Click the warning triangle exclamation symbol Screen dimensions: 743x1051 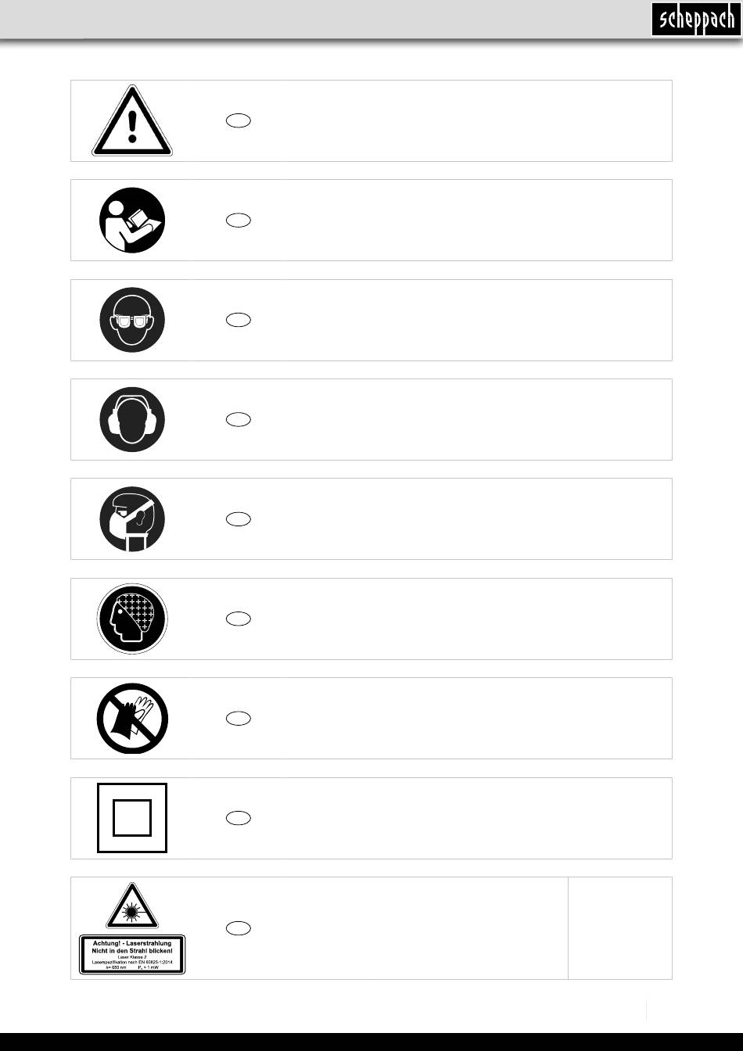132,121
